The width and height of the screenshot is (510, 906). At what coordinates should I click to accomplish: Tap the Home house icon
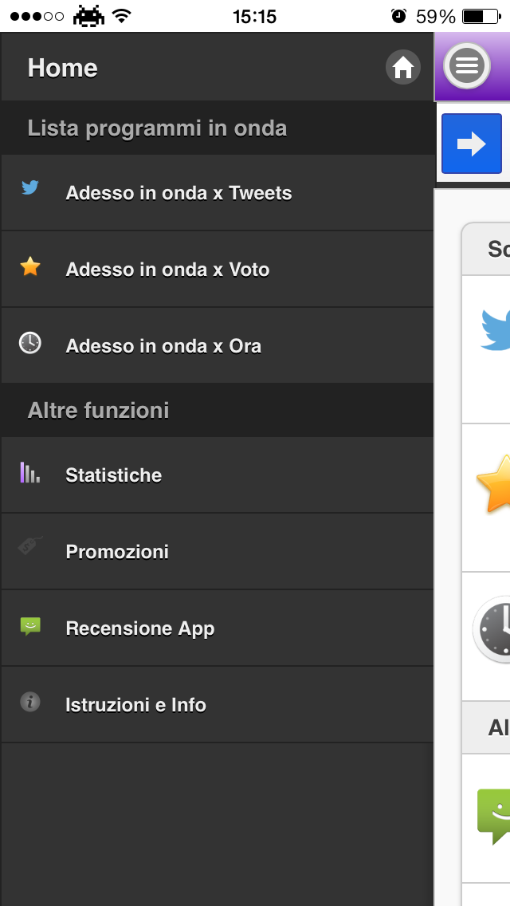click(x=403, y=68)
